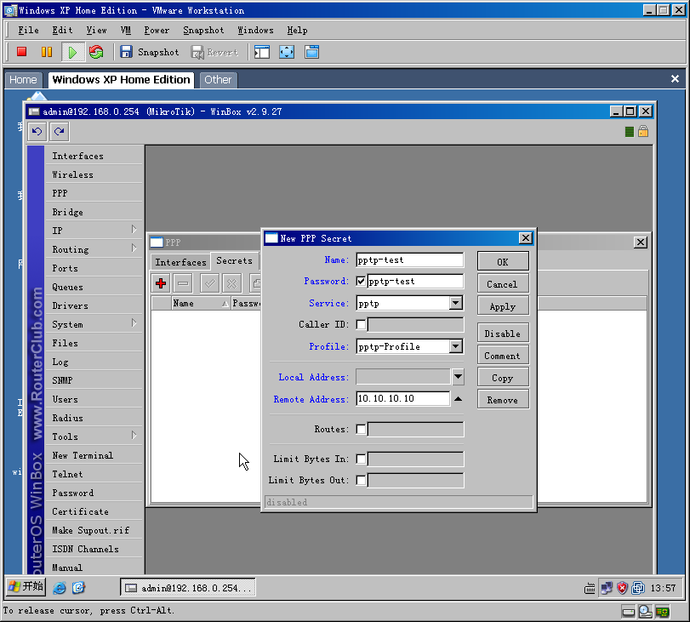Click the Cancel button
The height and width of the screenshot is (622, 690).
pyautogui.click(x=503, y=284)
